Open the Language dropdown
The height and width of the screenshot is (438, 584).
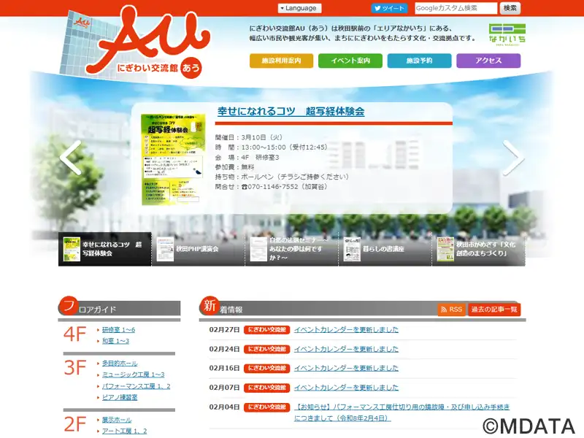299,8
